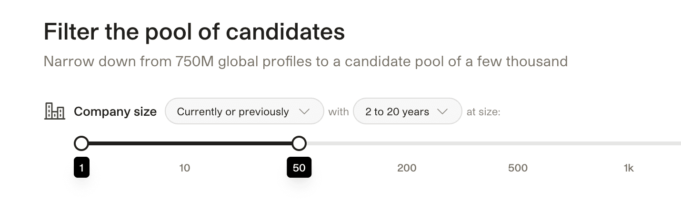
Task: Click the chevron beside '2 to 20 years'
Action: pyautogui.click(x=442, y=111)
